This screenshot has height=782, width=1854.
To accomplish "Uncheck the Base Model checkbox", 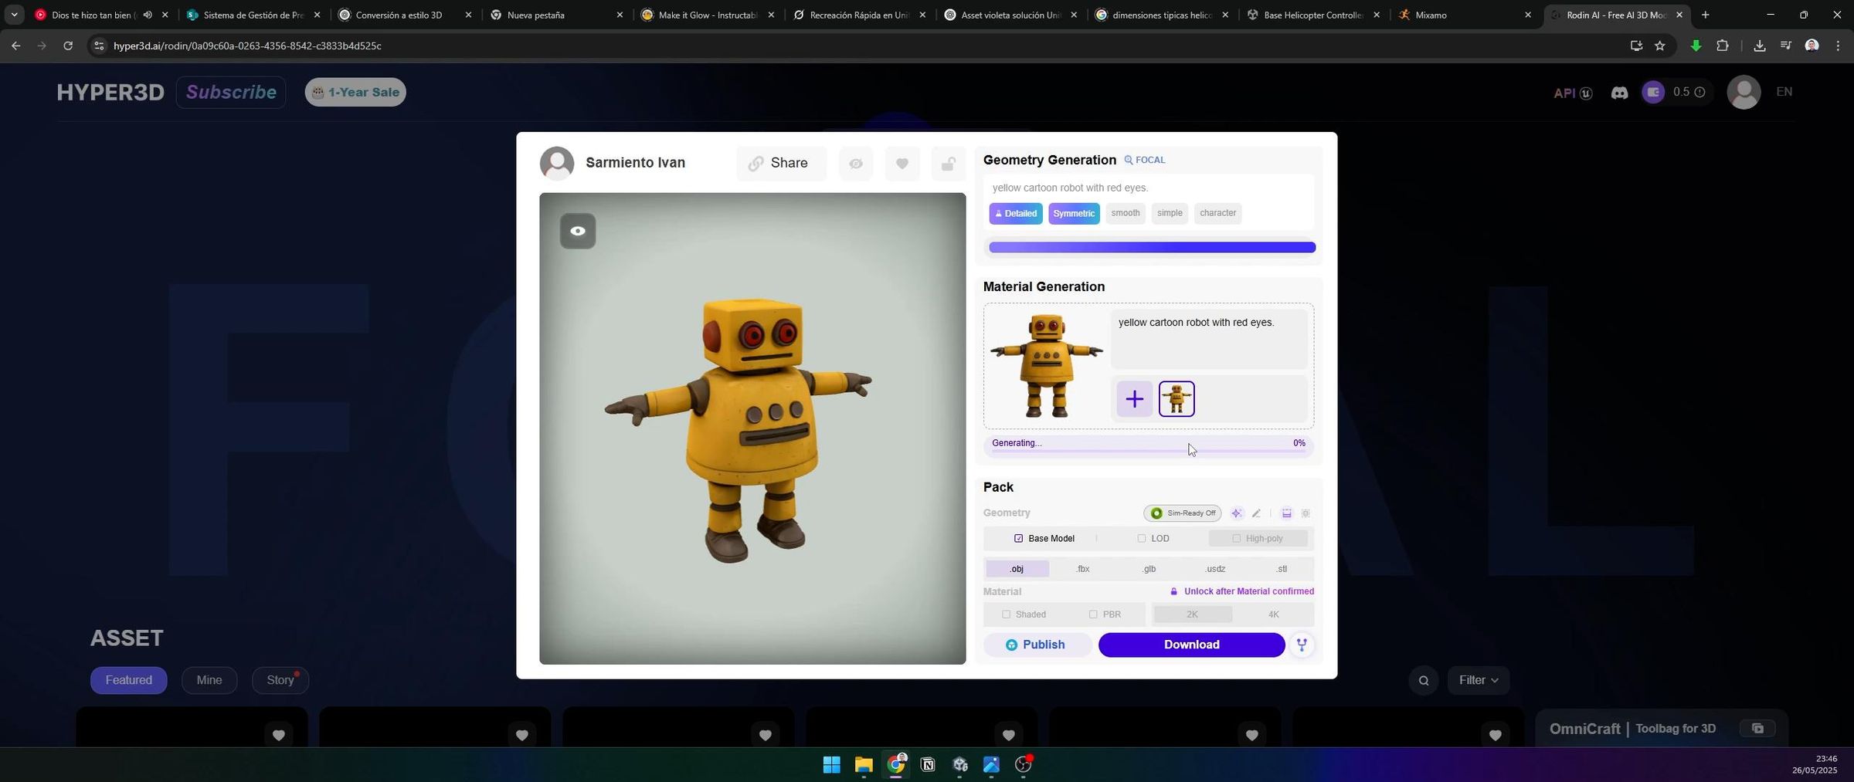I will point(1018,538).
